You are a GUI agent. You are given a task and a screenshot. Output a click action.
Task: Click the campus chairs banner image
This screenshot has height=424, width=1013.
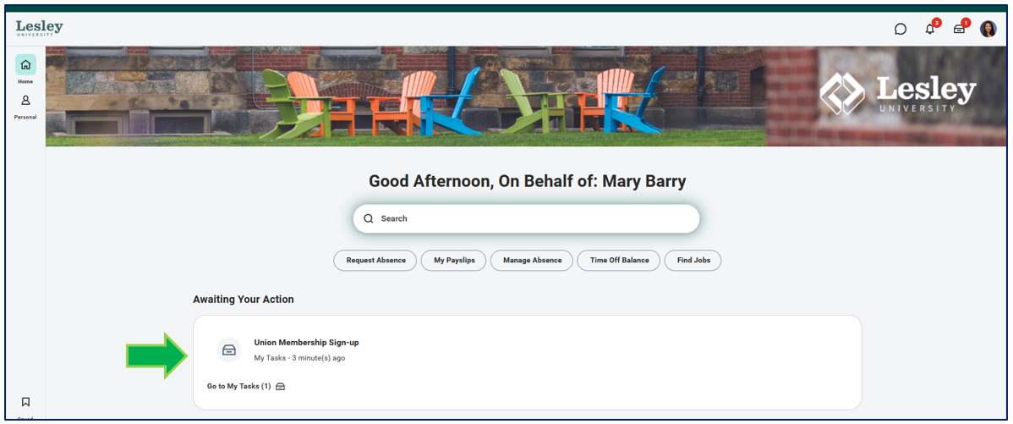click(527, 96)
